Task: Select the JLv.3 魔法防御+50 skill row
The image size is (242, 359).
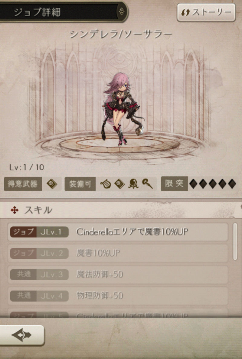Action: click(118, 274)
